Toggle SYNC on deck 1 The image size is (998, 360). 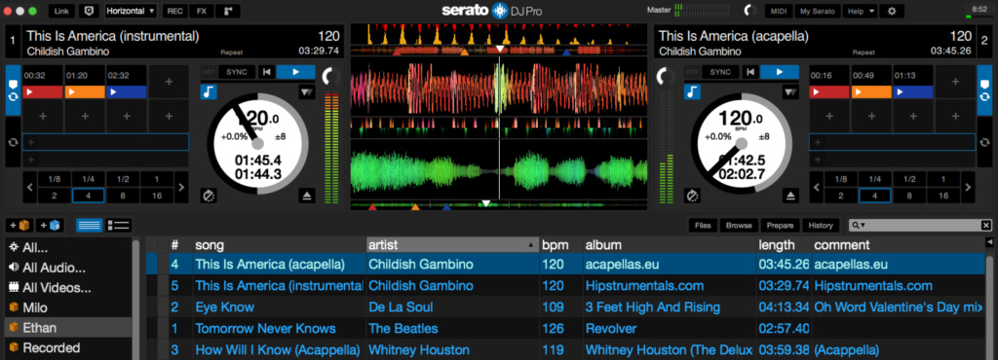coord(237,72)
